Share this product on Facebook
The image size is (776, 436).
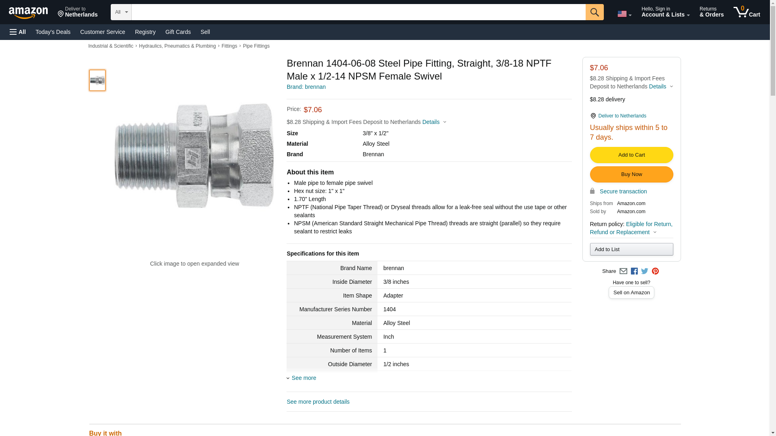tap(634, 271)
